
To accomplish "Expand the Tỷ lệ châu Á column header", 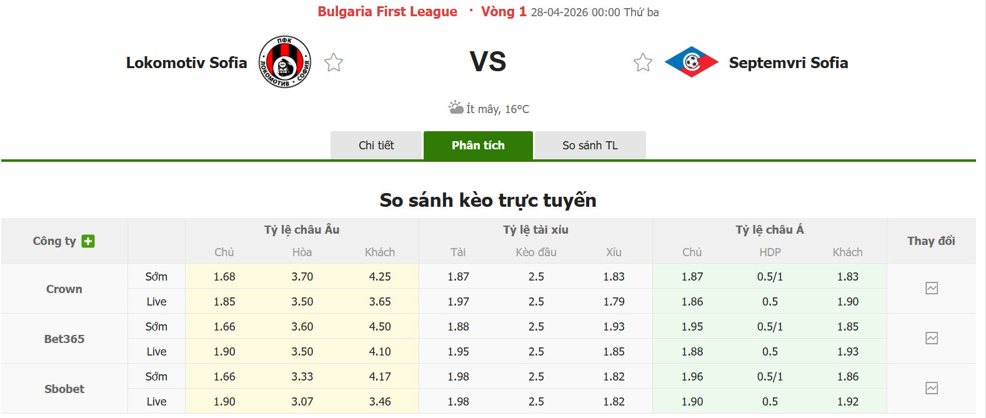I will tap(770, 229).
